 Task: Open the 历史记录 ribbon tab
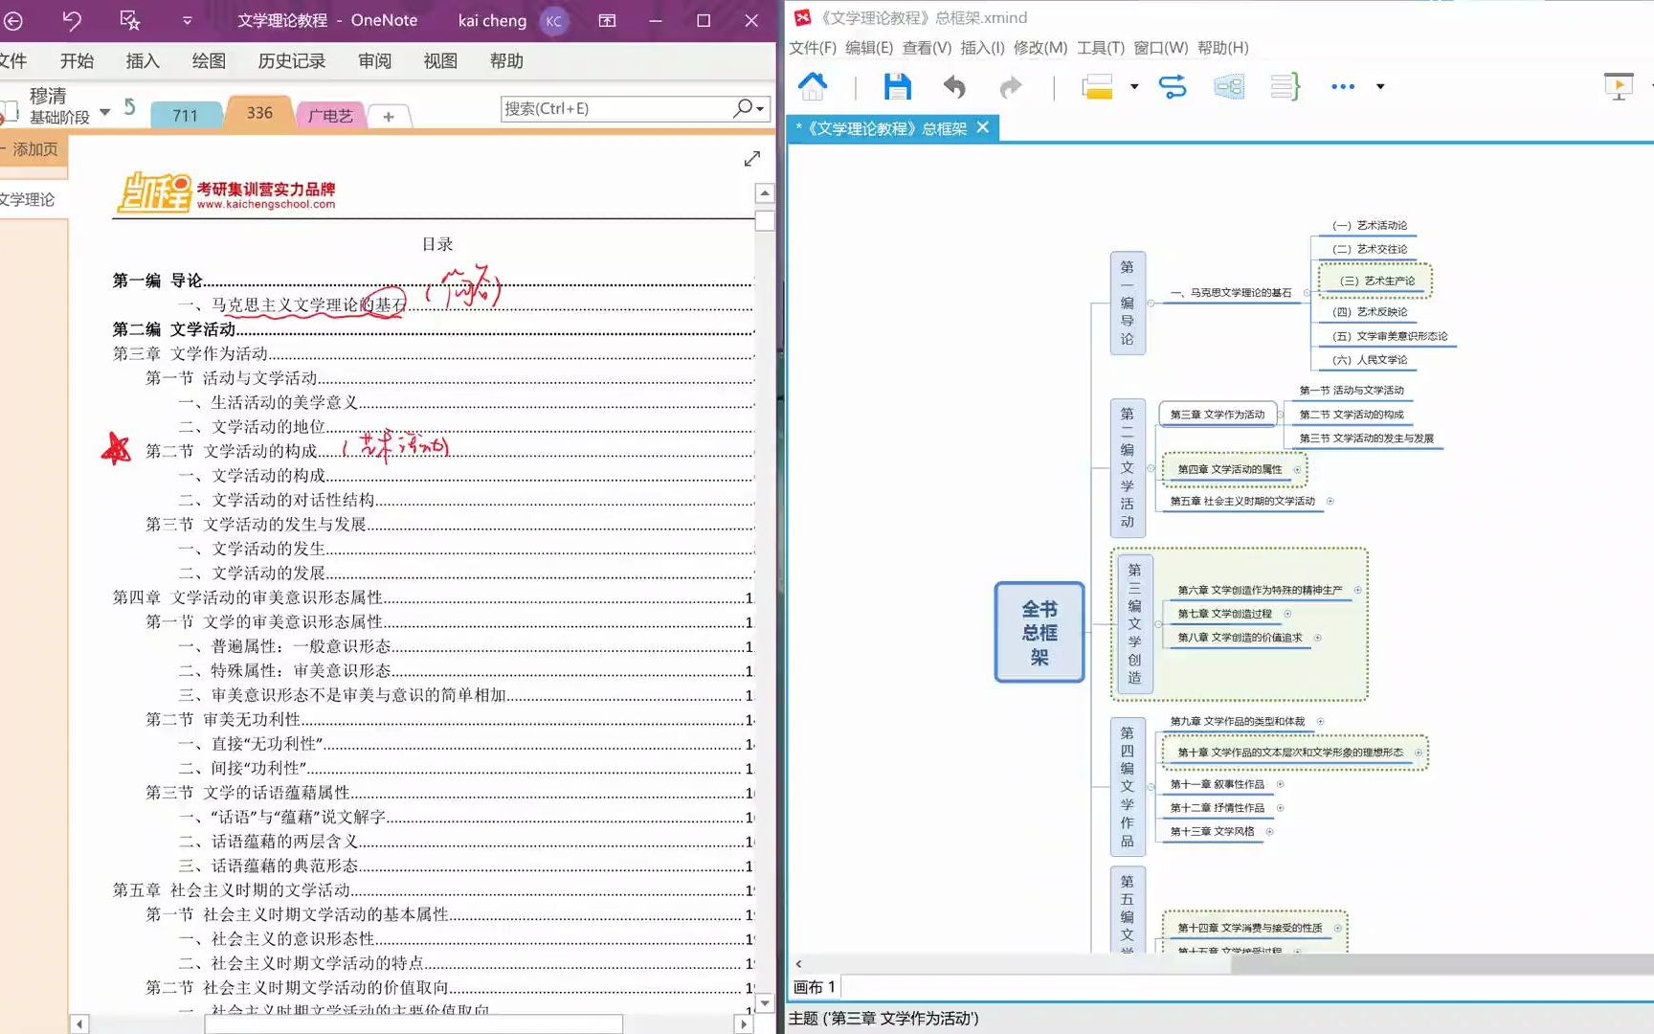(x=292, y=61)
